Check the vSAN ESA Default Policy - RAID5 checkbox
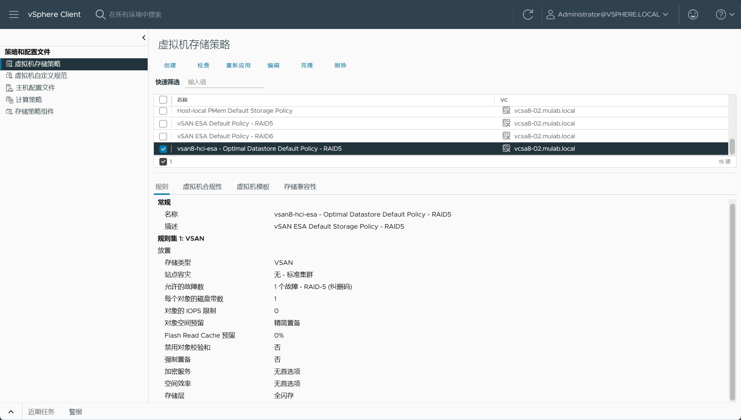The height and width of the screenshot is (420, 741). point(163,123)
